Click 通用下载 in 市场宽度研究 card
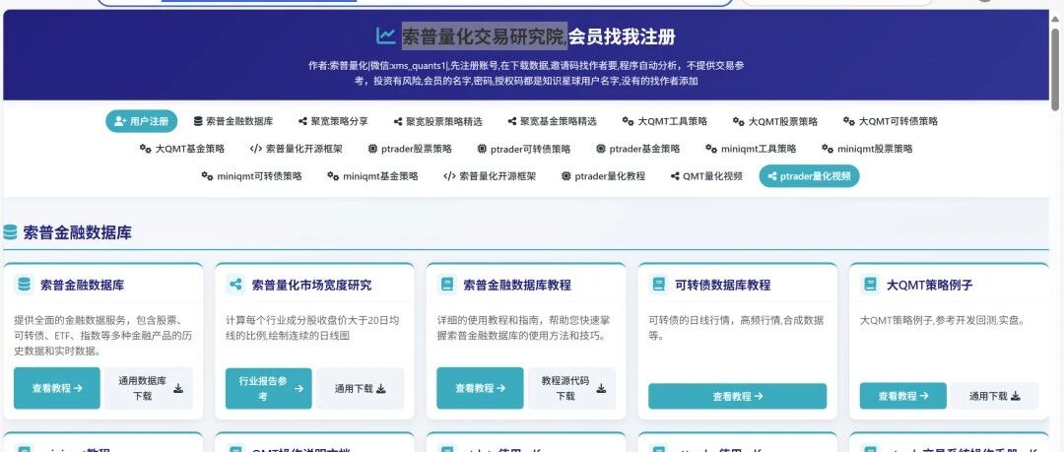Image resolution: width=1064 pixels, height=452 pixels. (x=361, y=388)
